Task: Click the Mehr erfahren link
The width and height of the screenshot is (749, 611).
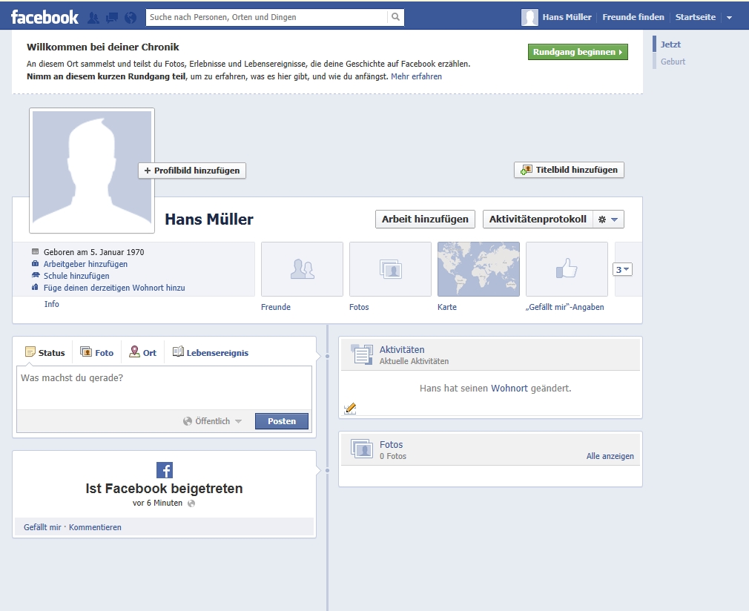Action: (416, 76)
